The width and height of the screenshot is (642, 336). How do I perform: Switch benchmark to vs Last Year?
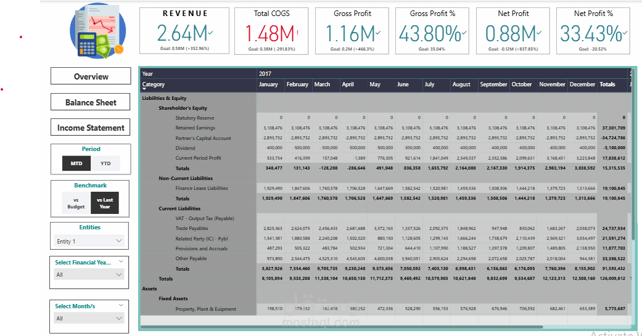pyautogui.click(x=105, y=203)
